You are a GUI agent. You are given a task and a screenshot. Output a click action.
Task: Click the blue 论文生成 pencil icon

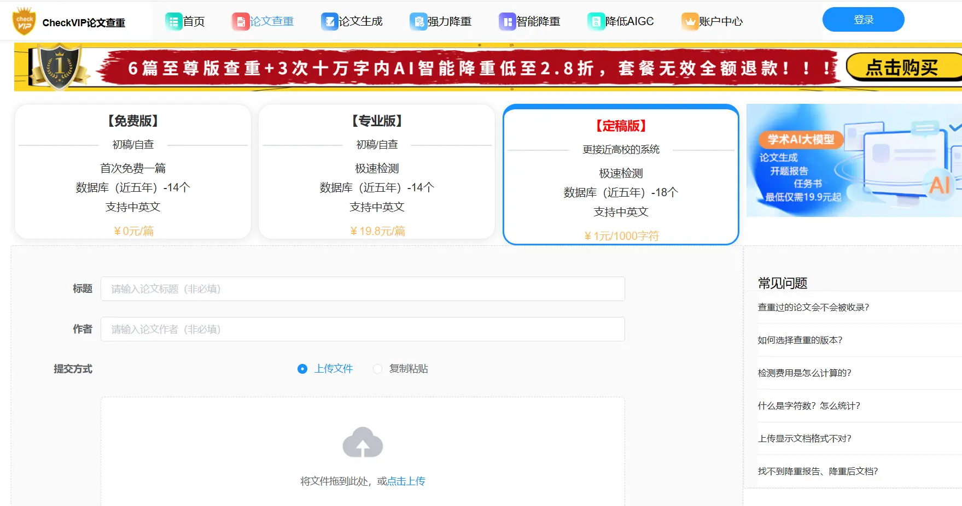click(329, 22)
